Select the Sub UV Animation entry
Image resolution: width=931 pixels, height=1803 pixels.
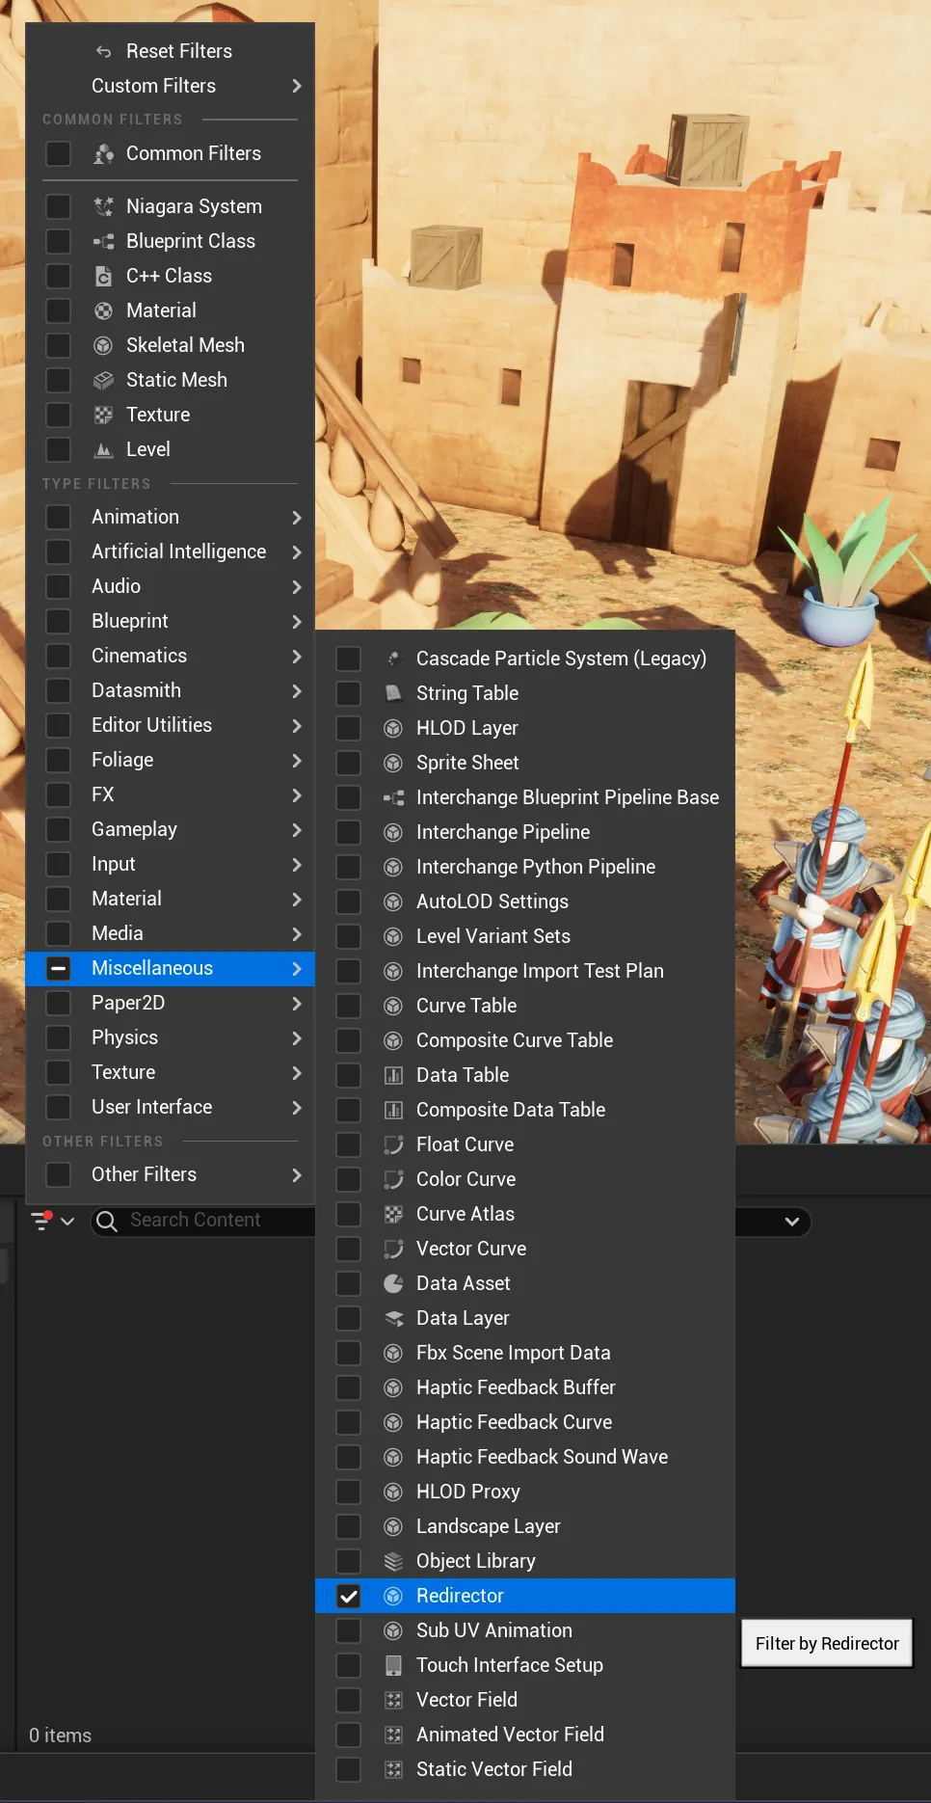pyautogui.click(x=525, y=1630)
